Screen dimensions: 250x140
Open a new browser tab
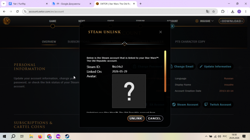(141, 4)
